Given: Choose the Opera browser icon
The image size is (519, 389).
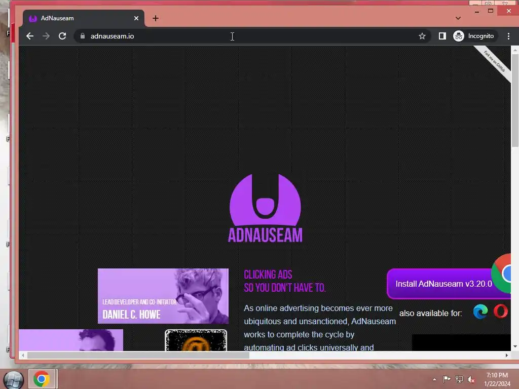Looking at the screenshot, I should [501, 312].
